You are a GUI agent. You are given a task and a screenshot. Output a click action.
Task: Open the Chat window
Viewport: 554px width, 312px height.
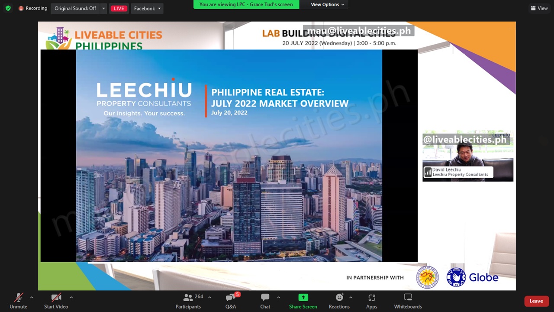(x=265, y=298)
